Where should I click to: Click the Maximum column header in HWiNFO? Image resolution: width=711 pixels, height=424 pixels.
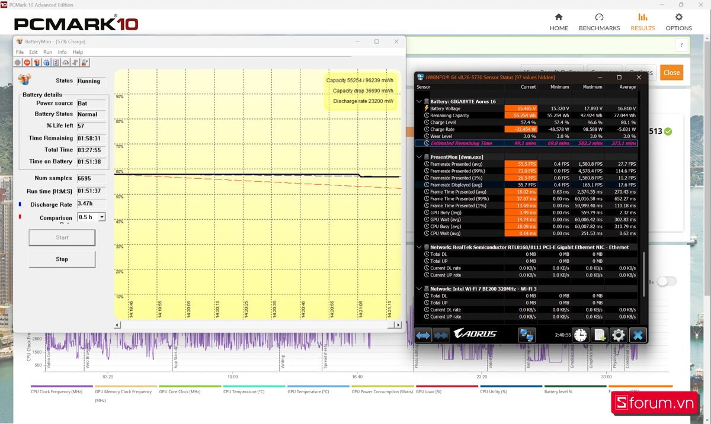tap(592, 87)
